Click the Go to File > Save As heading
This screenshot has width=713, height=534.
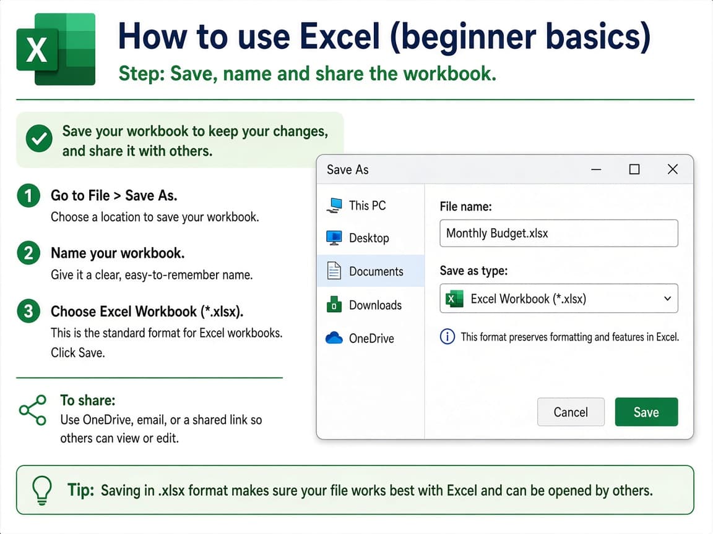[114, 195]
